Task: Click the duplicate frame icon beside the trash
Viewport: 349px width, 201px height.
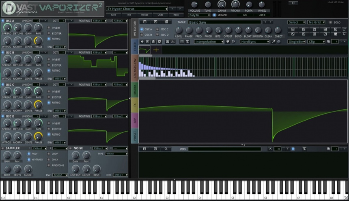Action: coord(159,42)
